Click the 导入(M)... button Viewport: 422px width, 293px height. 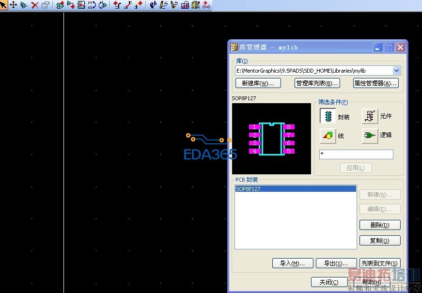point(293,263)
